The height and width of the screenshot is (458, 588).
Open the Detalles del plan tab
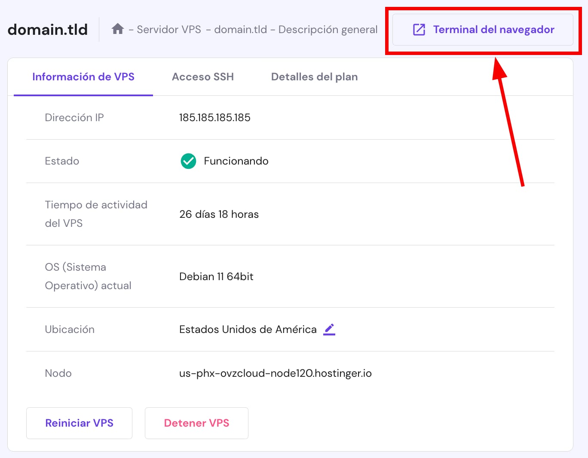pyautogui.click(x=314, y=76)
